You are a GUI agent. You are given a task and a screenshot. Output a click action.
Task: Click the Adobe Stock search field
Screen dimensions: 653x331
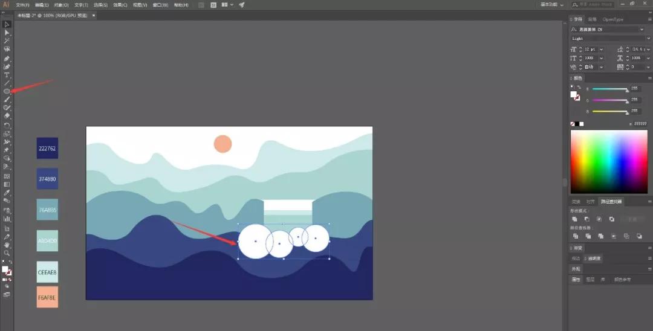593,5
